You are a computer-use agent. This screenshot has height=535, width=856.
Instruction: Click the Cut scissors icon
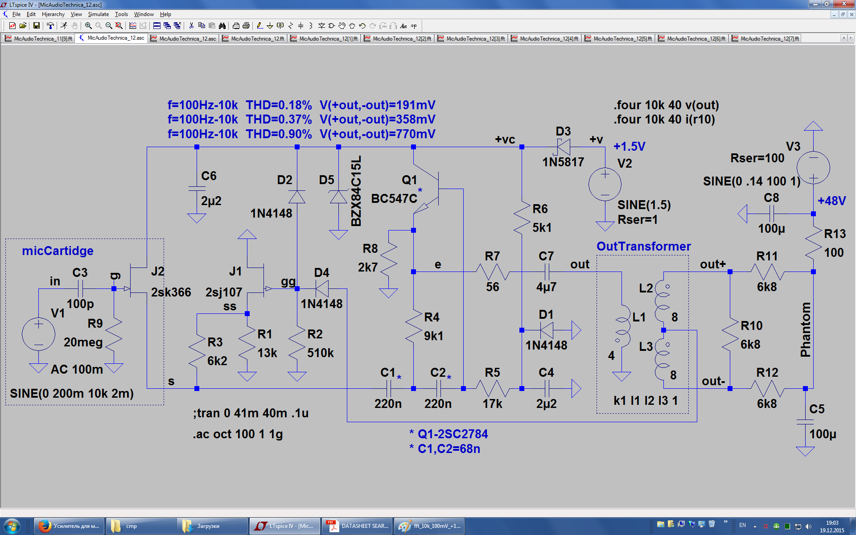pyautogui.click(x=191, y=26)
